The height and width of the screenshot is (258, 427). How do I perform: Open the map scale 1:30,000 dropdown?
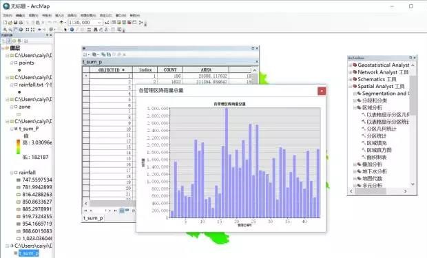coord(99,23)
